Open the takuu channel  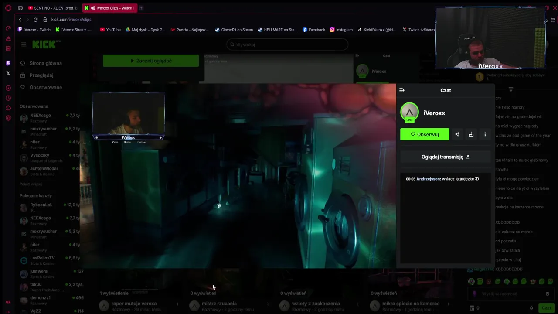click(x=50, y=287)
